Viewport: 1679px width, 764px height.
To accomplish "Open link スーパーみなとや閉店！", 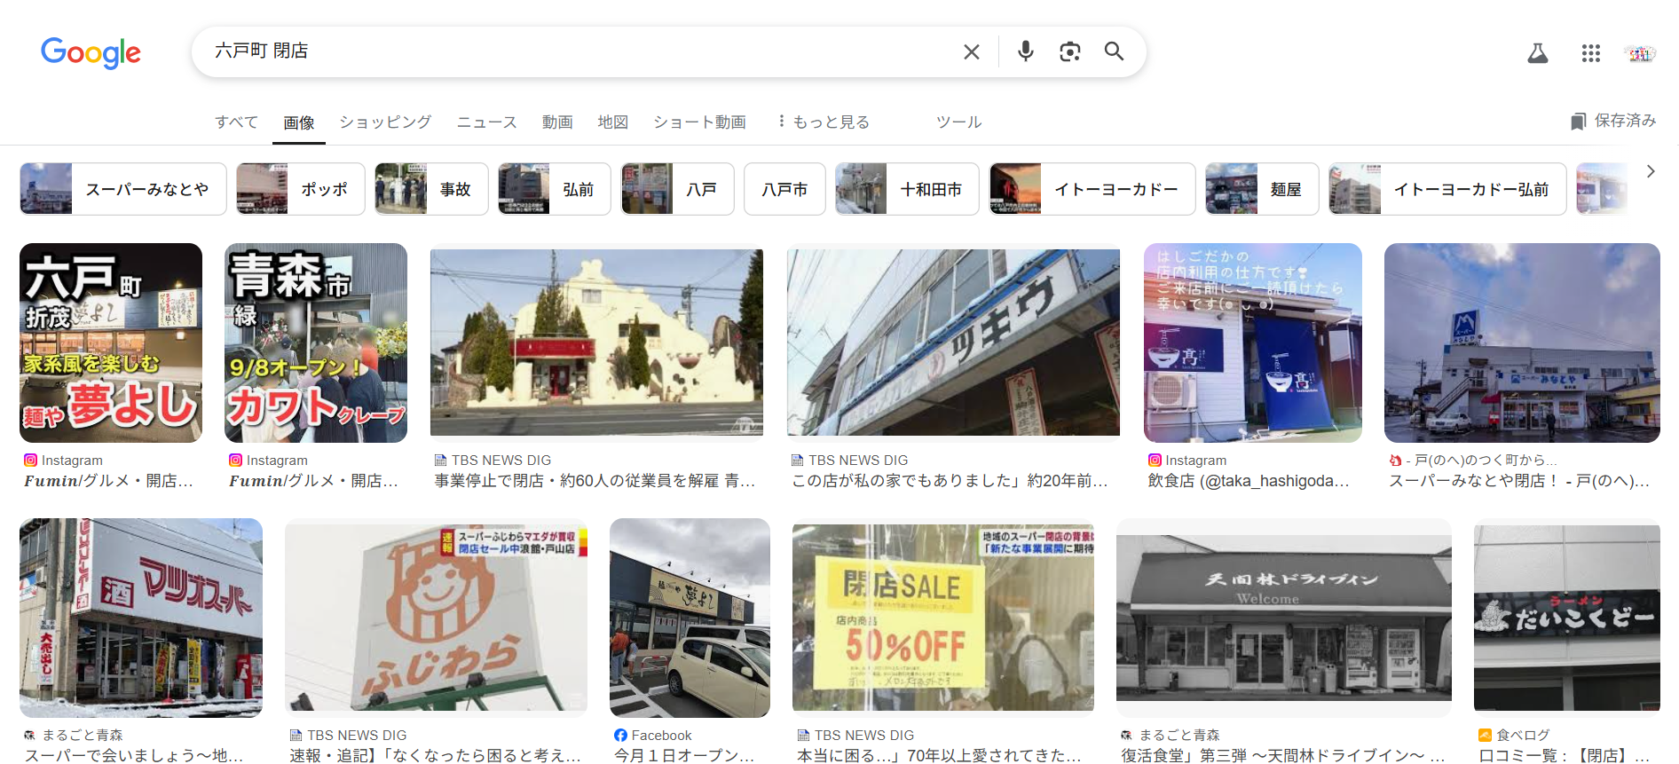I will pyautogui.click(x=1519, y=481).
